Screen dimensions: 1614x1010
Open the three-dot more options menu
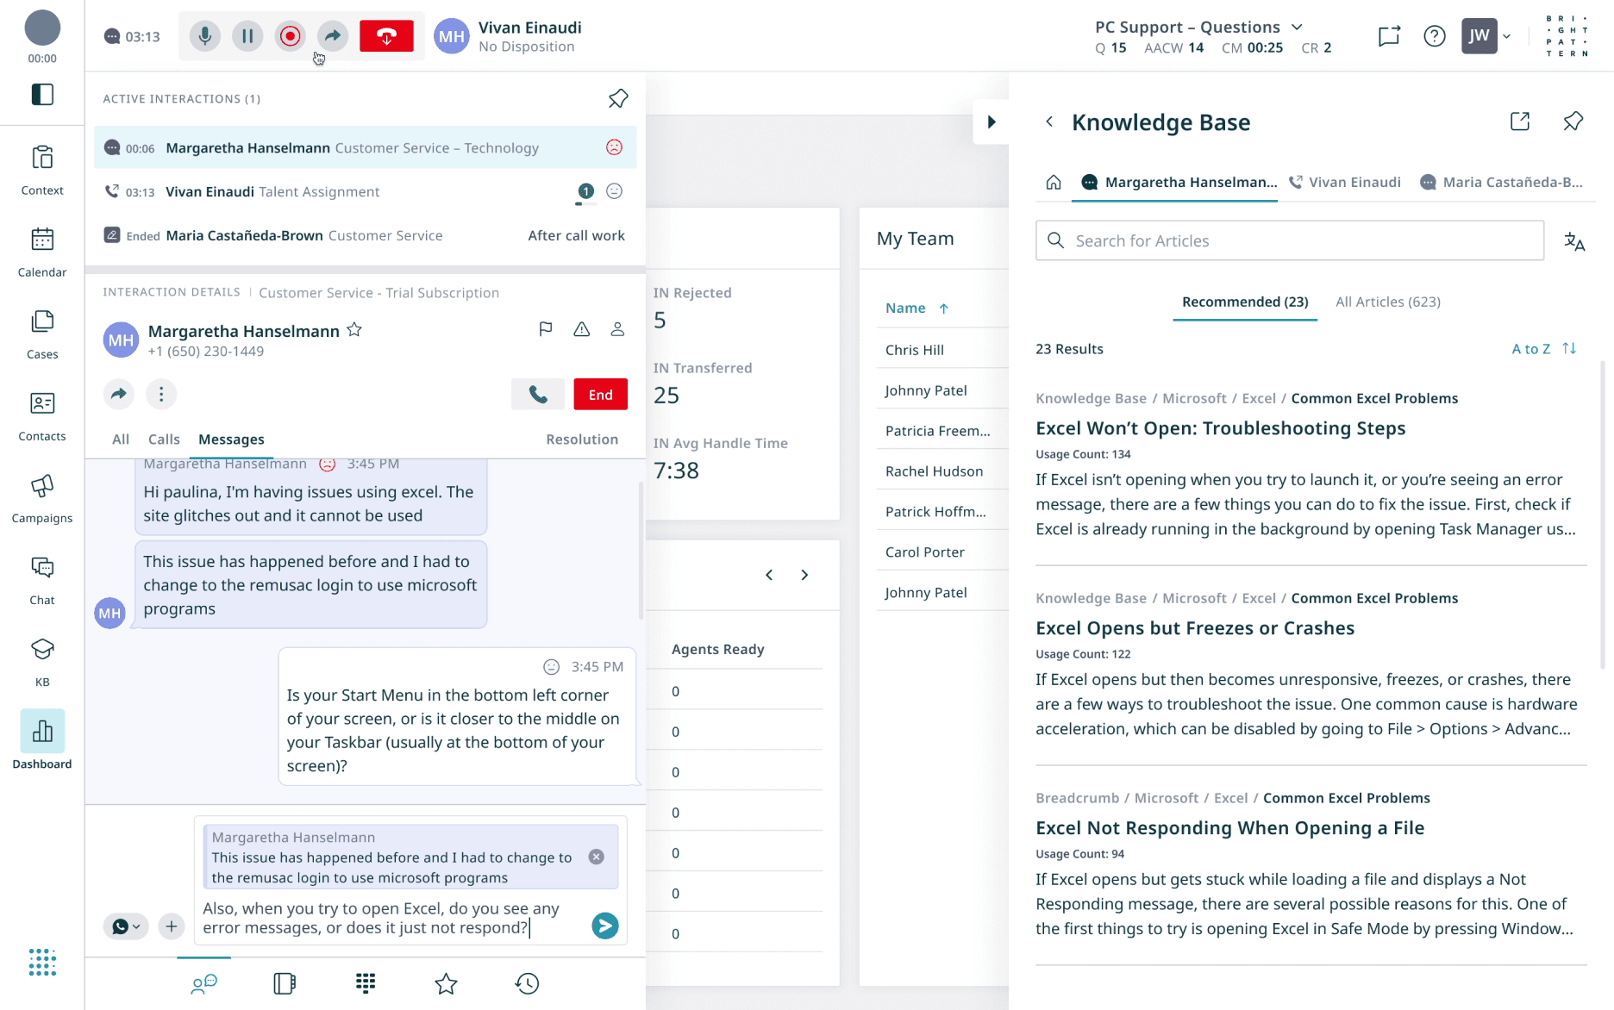(161, 394)
